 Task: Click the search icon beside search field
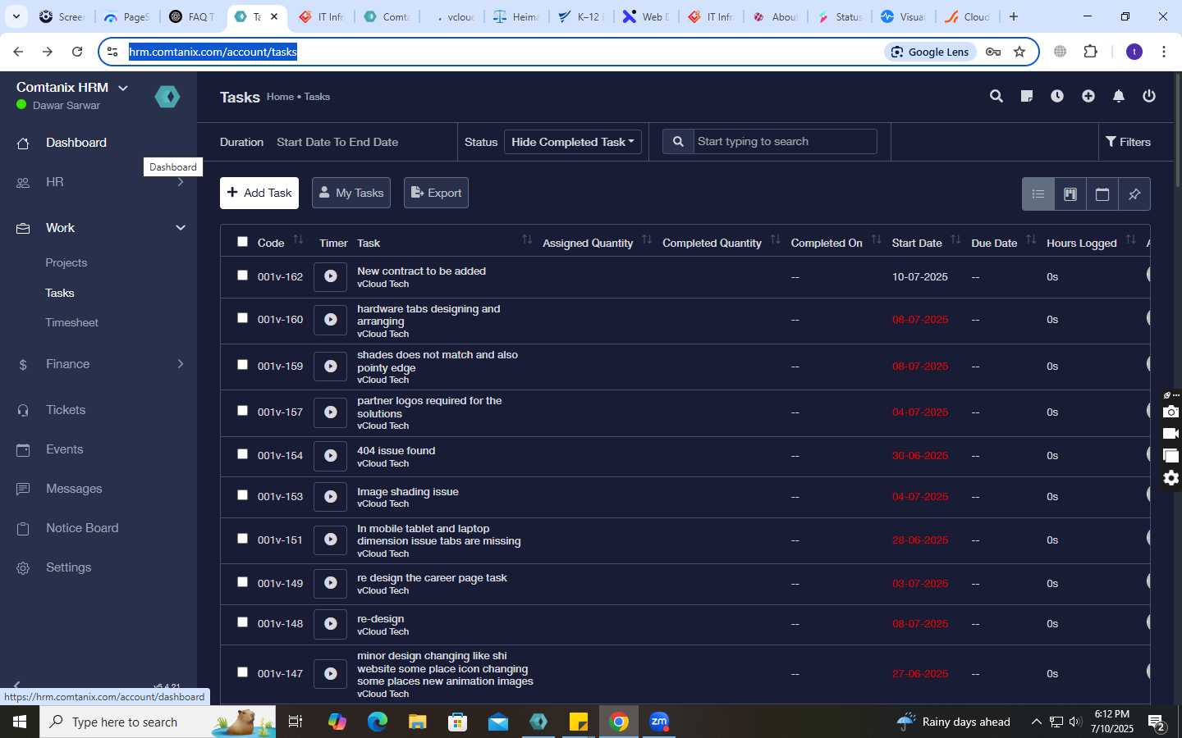coord(678,142)
